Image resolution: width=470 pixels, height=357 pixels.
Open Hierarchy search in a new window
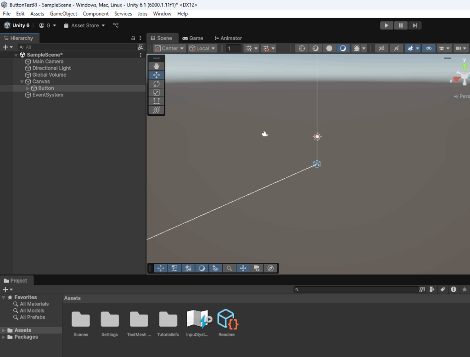(x=140, y=47)
